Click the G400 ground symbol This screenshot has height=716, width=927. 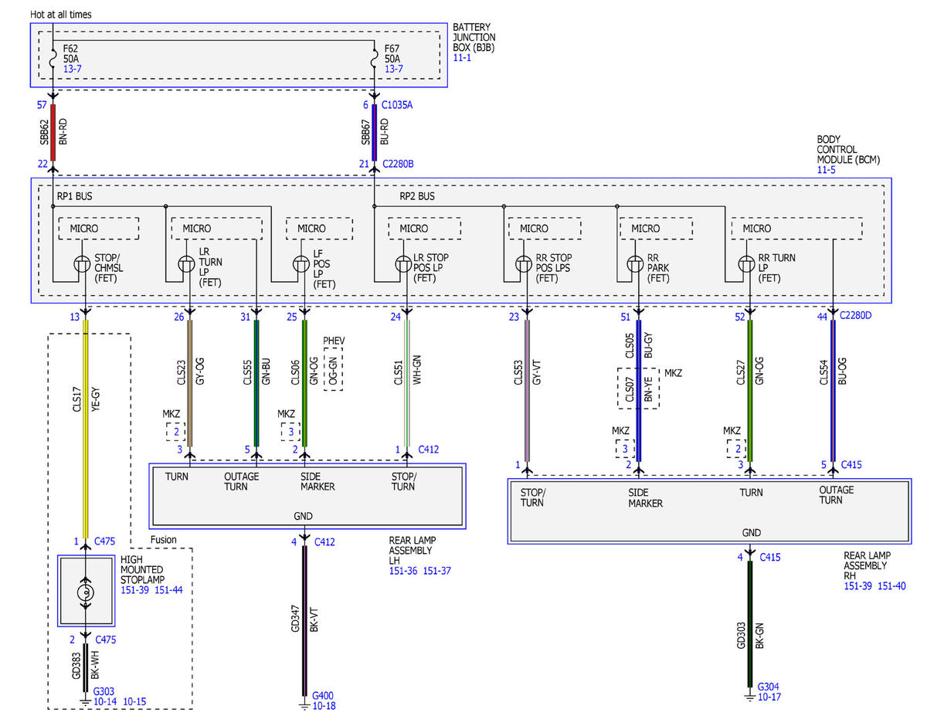(307, 702)
